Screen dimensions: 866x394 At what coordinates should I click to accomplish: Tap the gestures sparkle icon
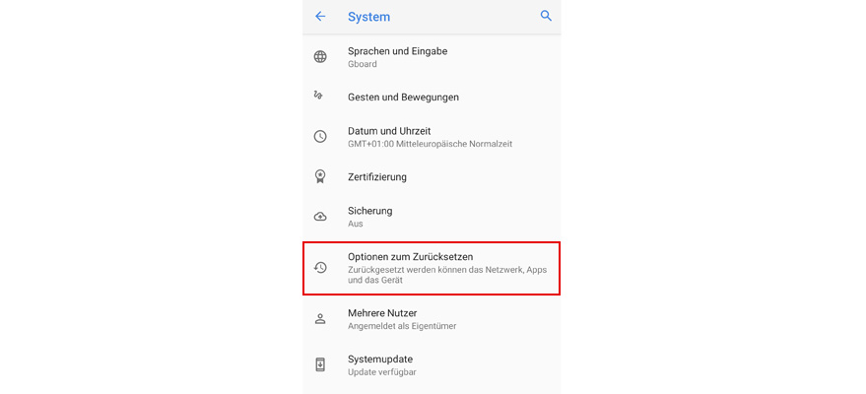point(319,97)
